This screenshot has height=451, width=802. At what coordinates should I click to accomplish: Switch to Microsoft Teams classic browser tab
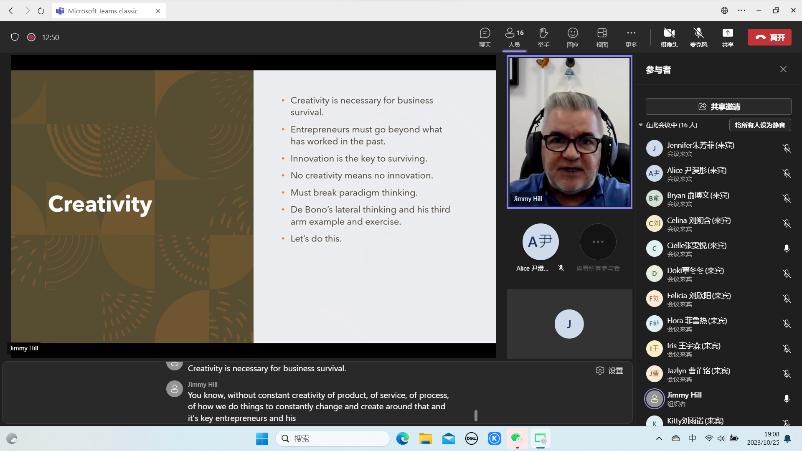103,11
